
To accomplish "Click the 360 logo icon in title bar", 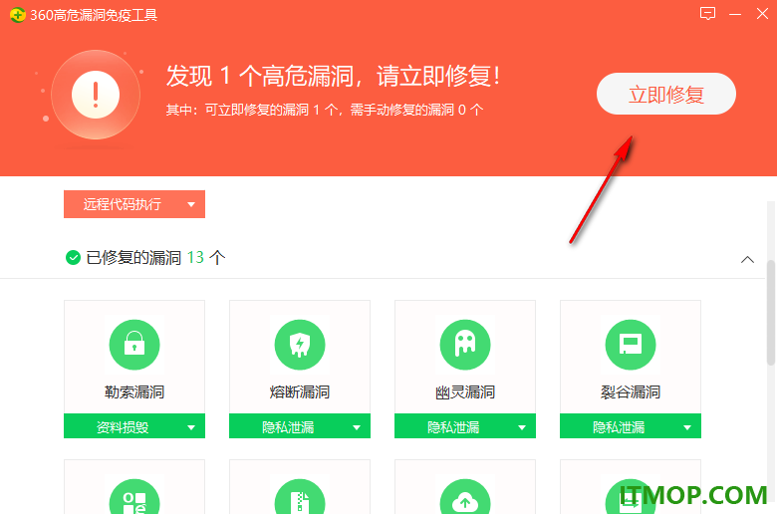I will 18,15.
